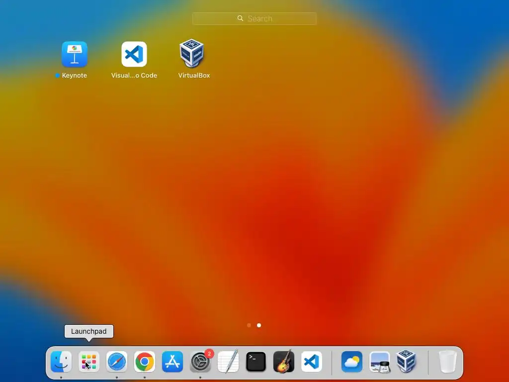
Task: Open Finder in the Dock
Action: click(x=61, y=362)
